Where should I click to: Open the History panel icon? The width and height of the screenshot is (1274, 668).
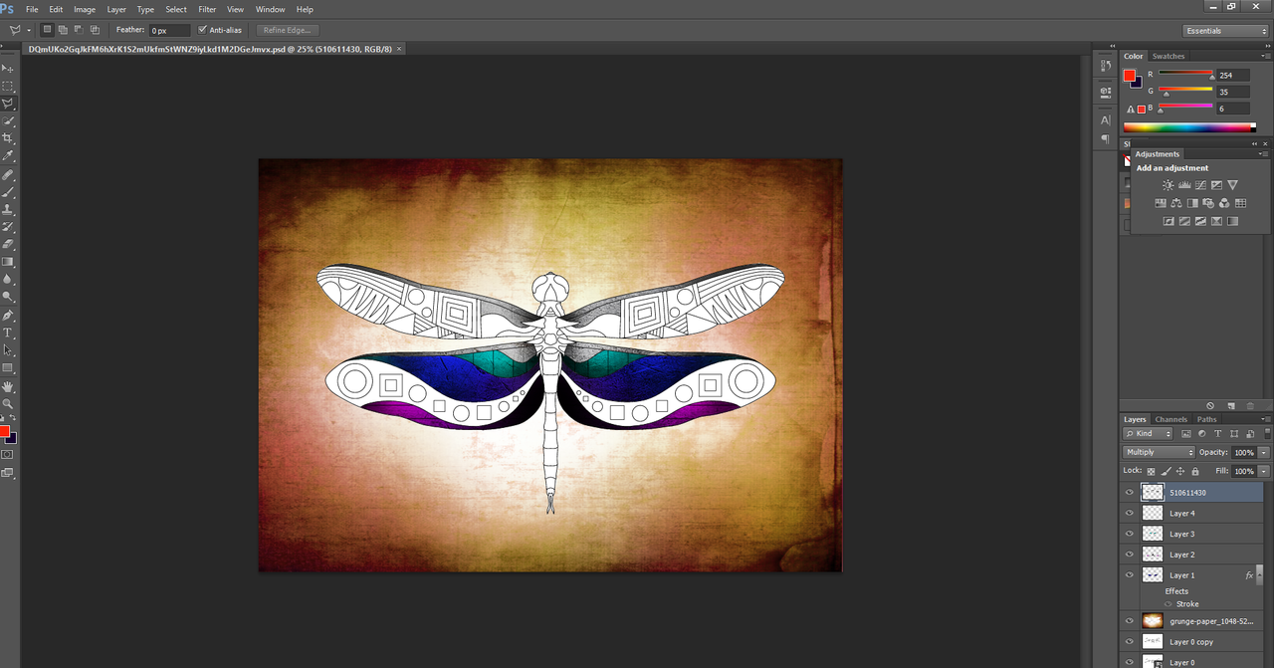coord(1106,66)
